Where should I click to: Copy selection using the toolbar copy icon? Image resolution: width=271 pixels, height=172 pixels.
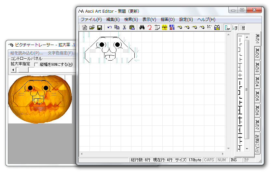click(x=117, y=27)
